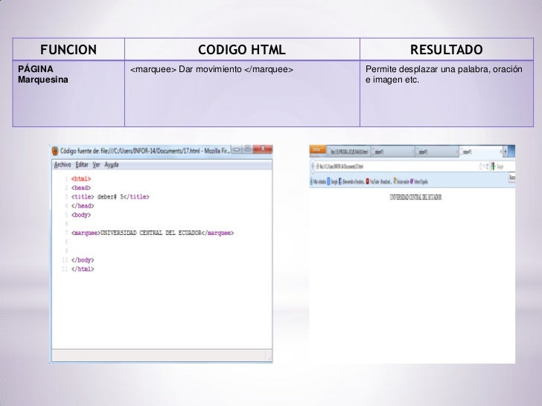Click the Permite desplazar una palabra cell
The width and height of the screenshot is (542, 406).
(447, 94)
